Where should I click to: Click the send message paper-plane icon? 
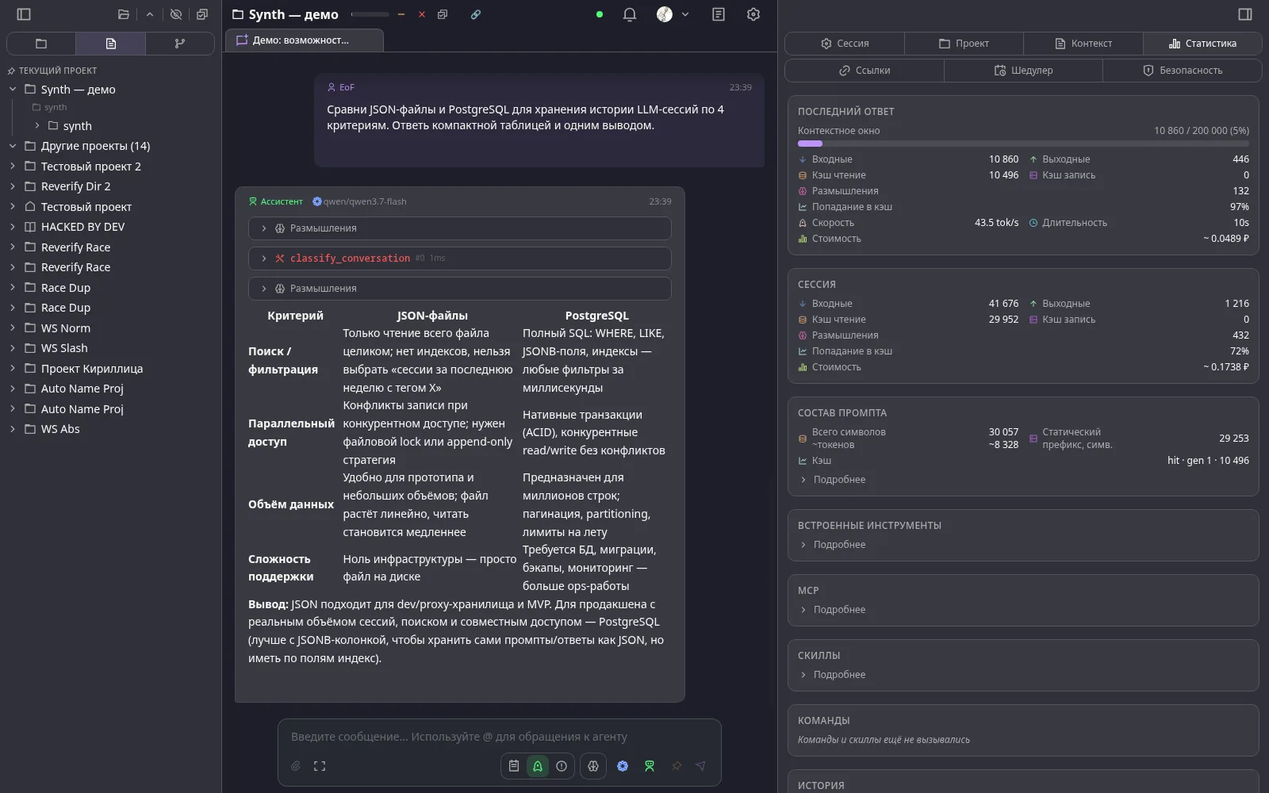[x=700, y=766]
